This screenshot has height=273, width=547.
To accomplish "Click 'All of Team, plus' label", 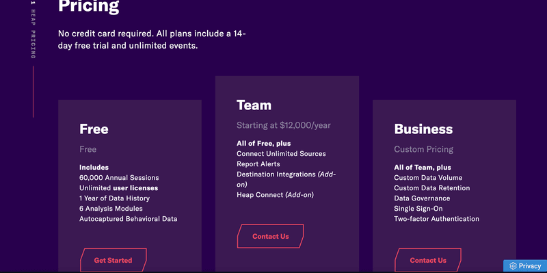I will point(423,167).
